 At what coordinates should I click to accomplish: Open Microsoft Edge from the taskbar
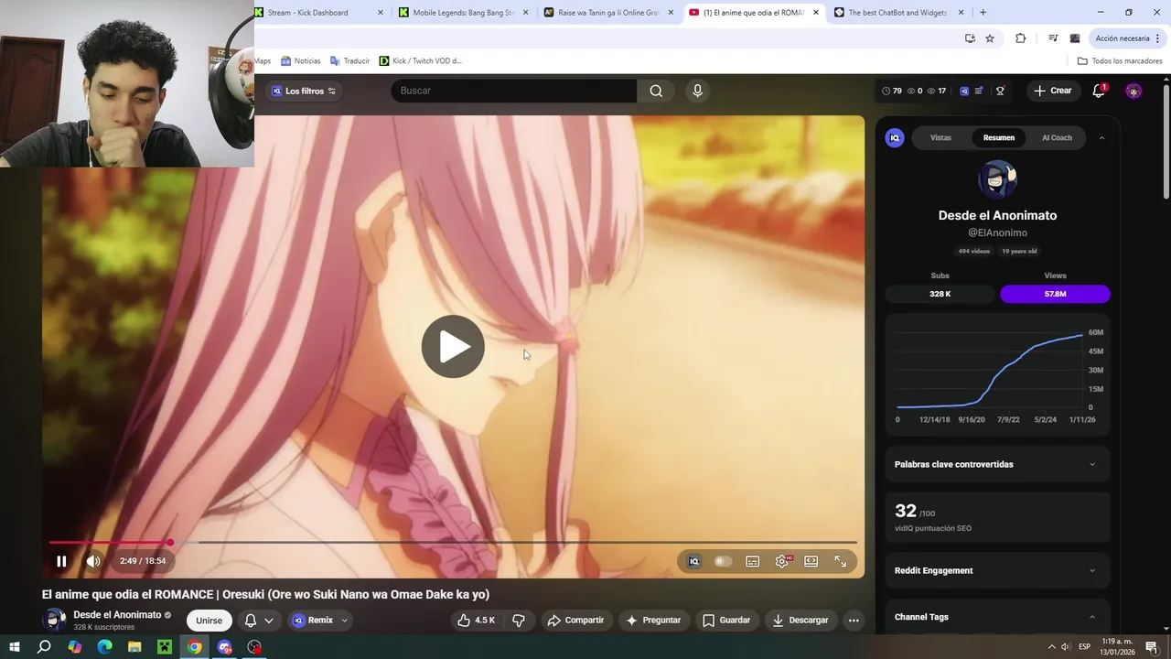[x=104, y=647]
